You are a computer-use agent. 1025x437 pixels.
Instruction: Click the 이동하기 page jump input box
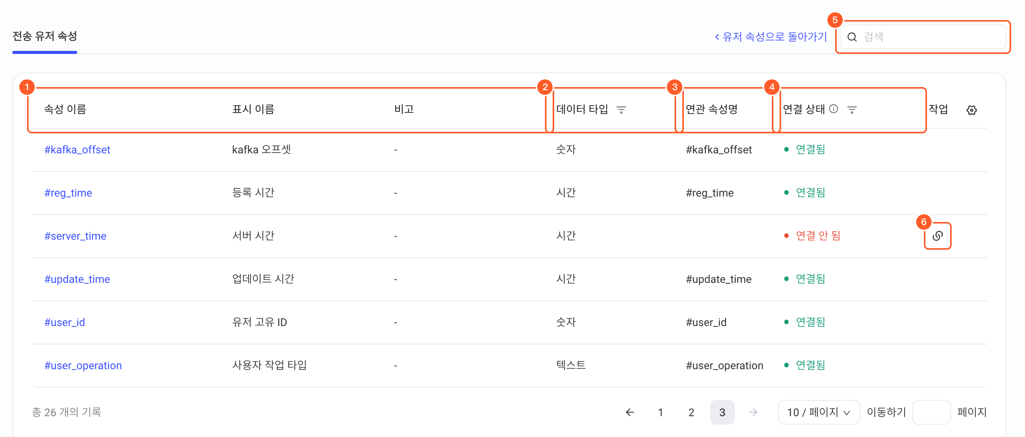tap(932, 412)
